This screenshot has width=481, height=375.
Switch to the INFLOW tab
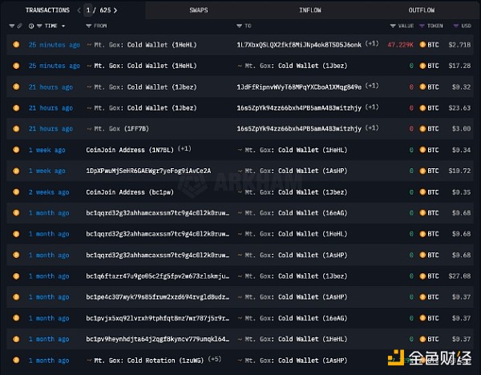click(x=309, y=10)
